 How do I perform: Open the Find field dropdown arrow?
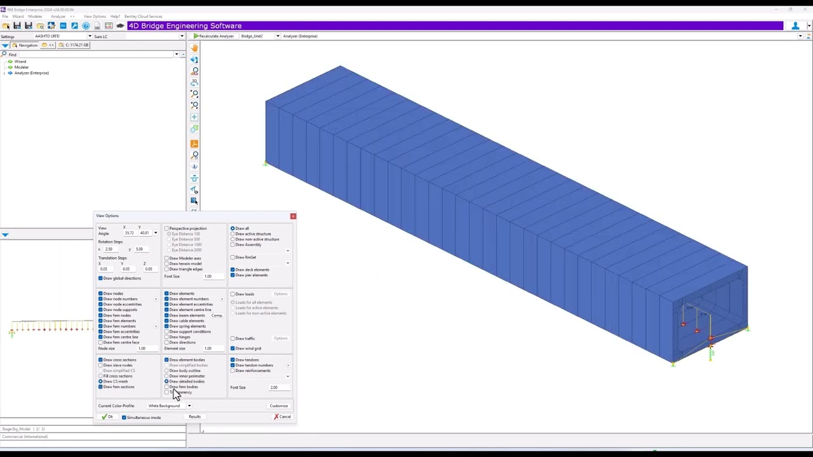(177, 55)
